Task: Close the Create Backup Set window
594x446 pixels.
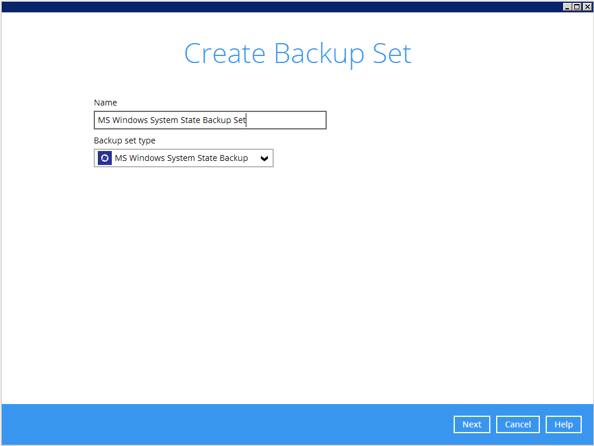Action: click(x=587, y=7)
